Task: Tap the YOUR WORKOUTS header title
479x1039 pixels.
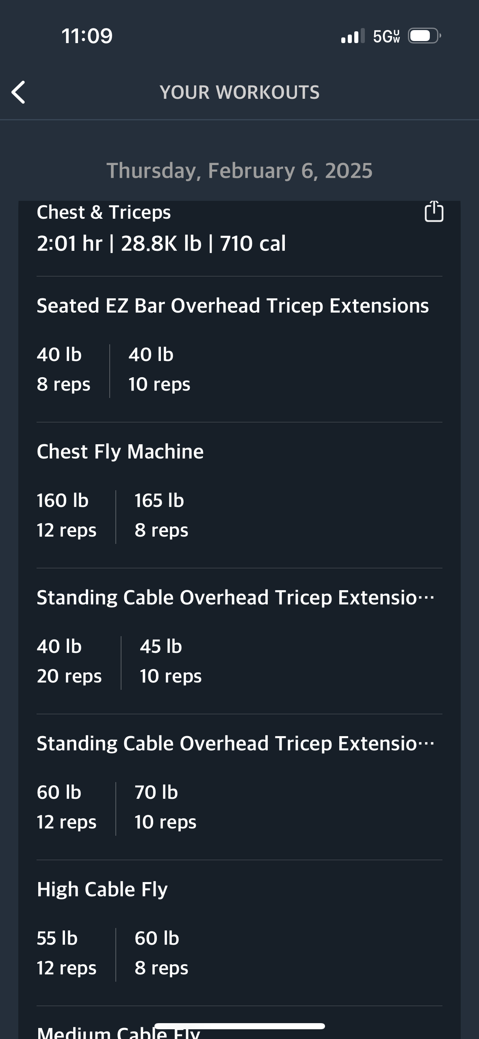Action: 239,92
